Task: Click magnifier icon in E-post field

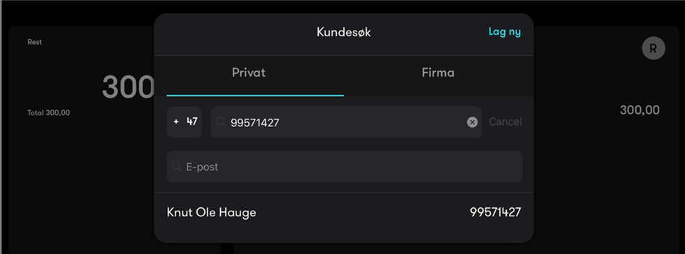Action: point(176,167)
